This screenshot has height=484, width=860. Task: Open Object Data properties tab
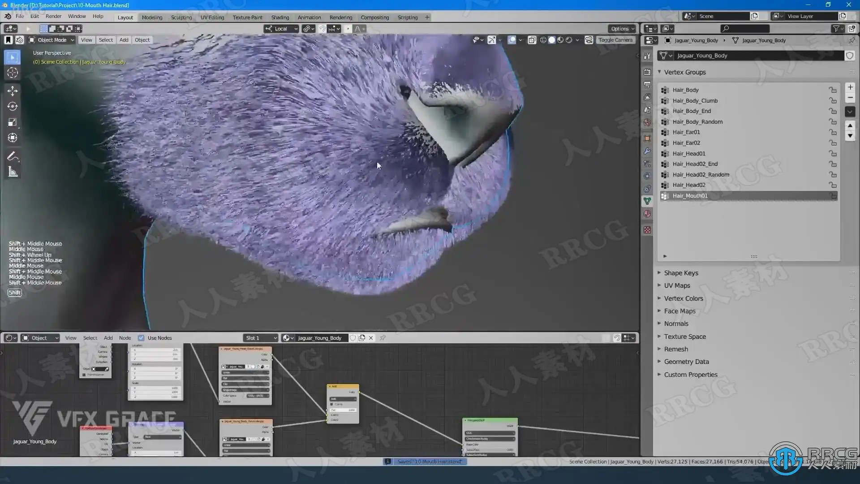click(647, 201)
